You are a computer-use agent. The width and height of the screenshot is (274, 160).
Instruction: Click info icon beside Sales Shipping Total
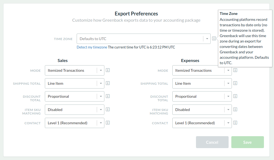[x=108, y=83]
